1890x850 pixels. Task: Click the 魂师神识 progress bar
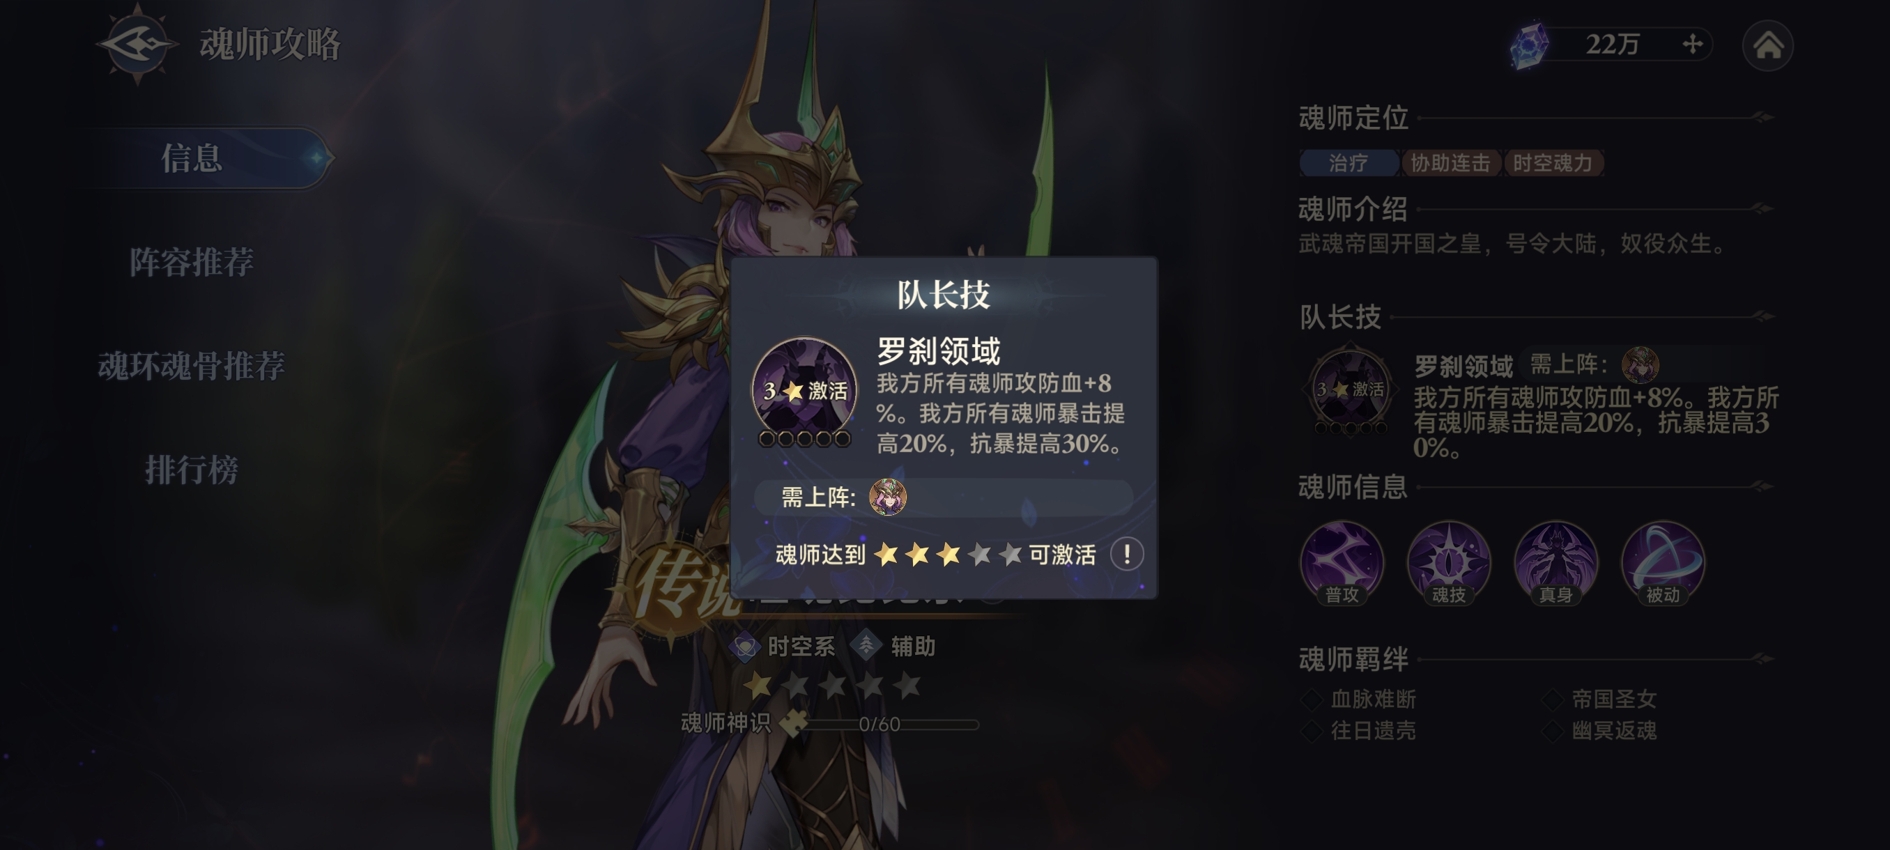[880, 725]
